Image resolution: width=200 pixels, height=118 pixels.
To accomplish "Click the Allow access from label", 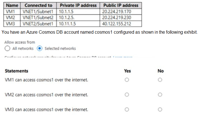I will (20, 42).
